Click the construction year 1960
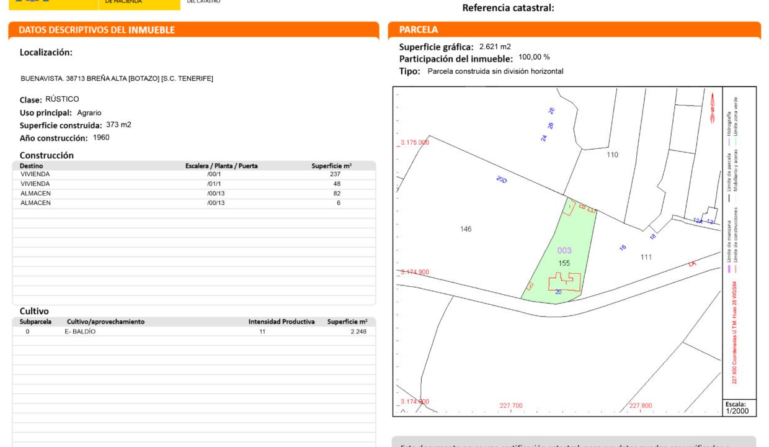Screen dimensions: 769x447 point(101,138)
